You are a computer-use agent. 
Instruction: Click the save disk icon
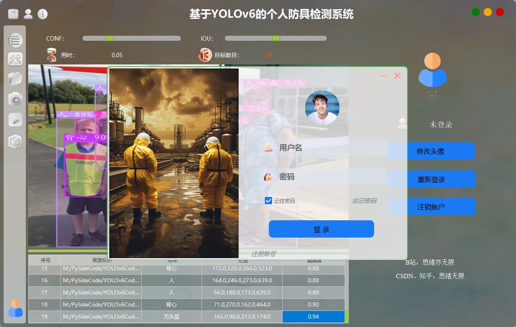[x=14, y=14]
